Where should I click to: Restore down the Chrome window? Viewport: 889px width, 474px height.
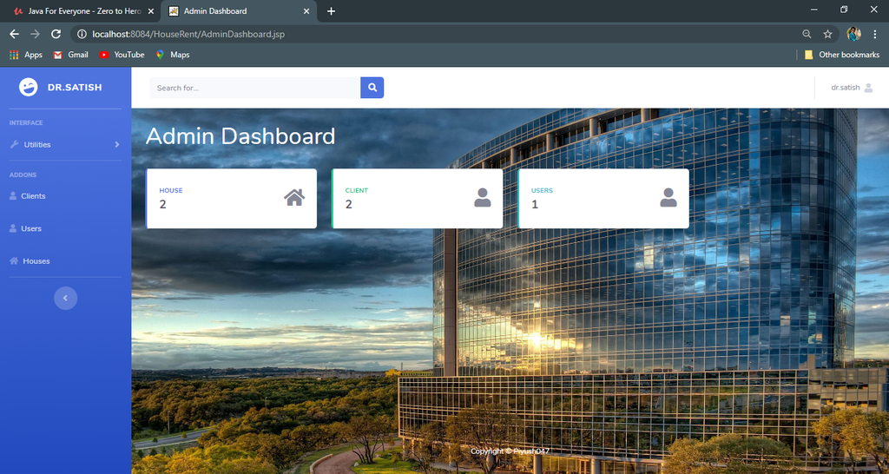[844, 10]
